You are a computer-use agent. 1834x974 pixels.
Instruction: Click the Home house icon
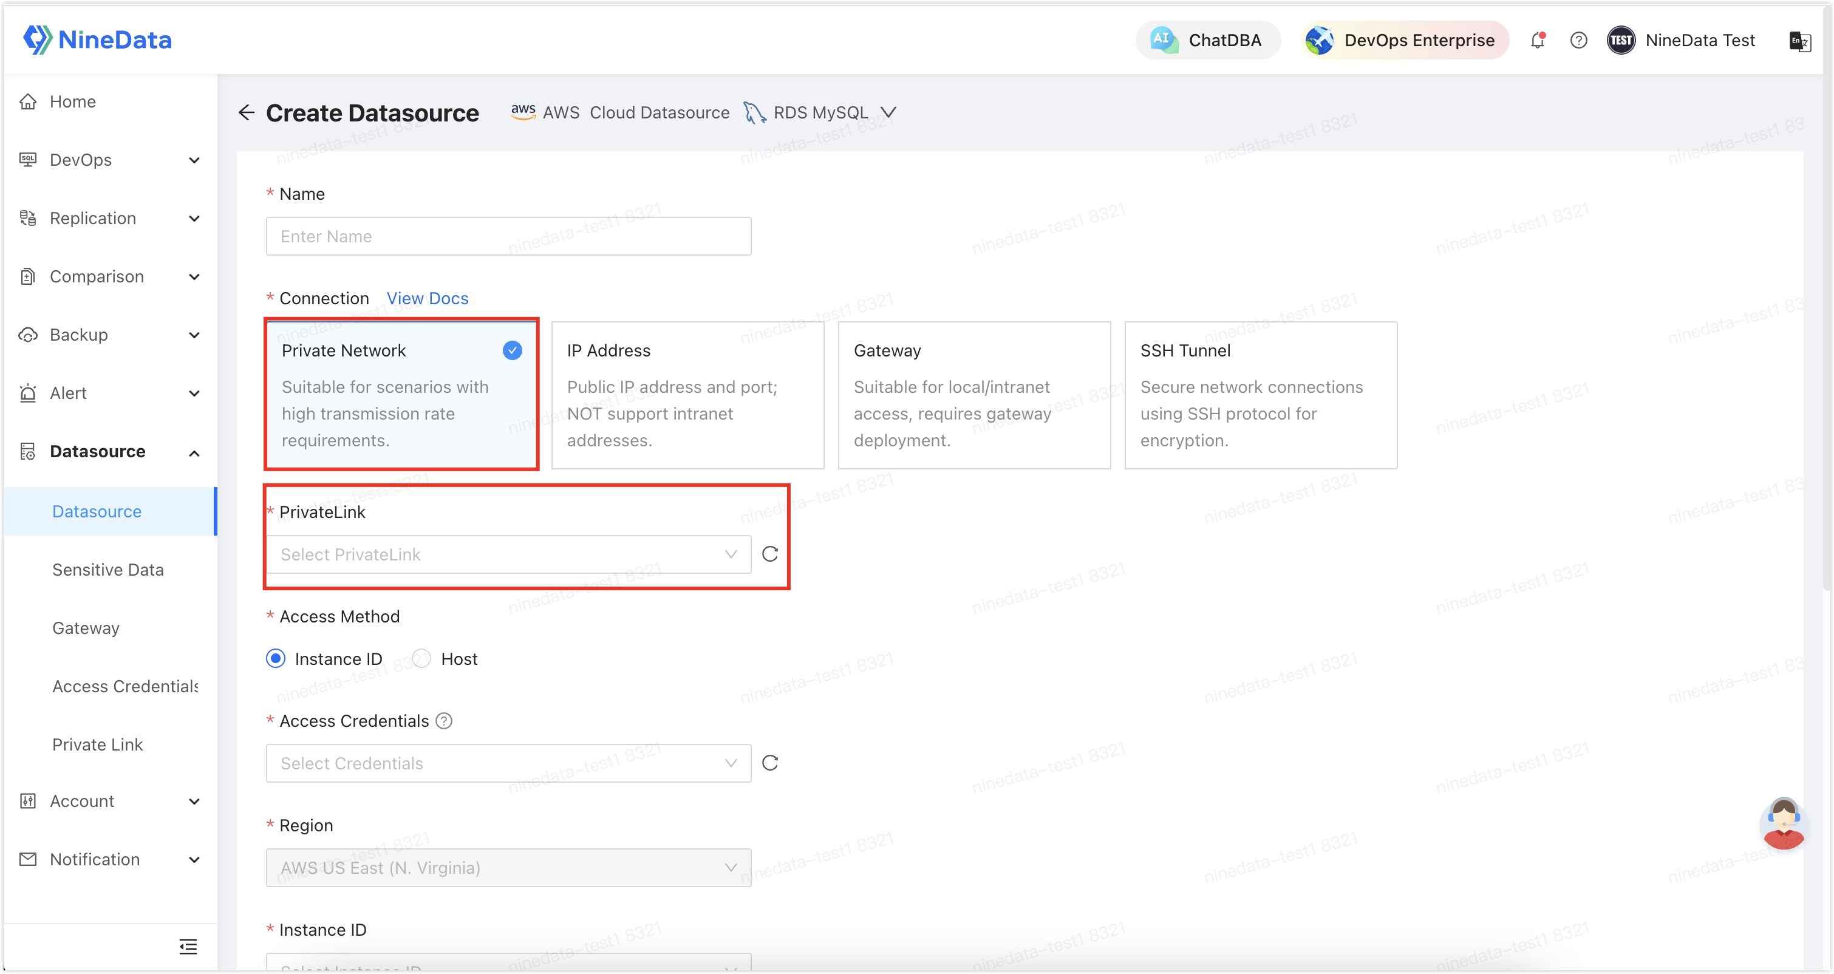click(28, 101)
